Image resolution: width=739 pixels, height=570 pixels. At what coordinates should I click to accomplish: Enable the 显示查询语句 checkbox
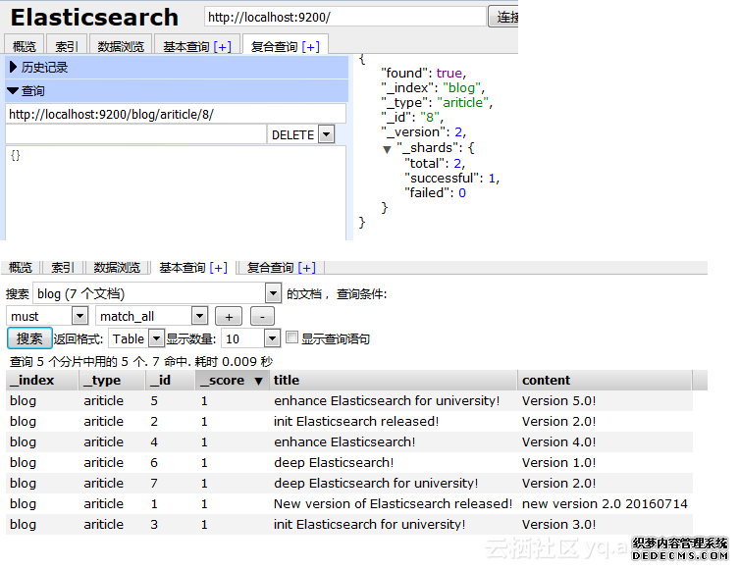pyautogui.click(x=291, y=337)
